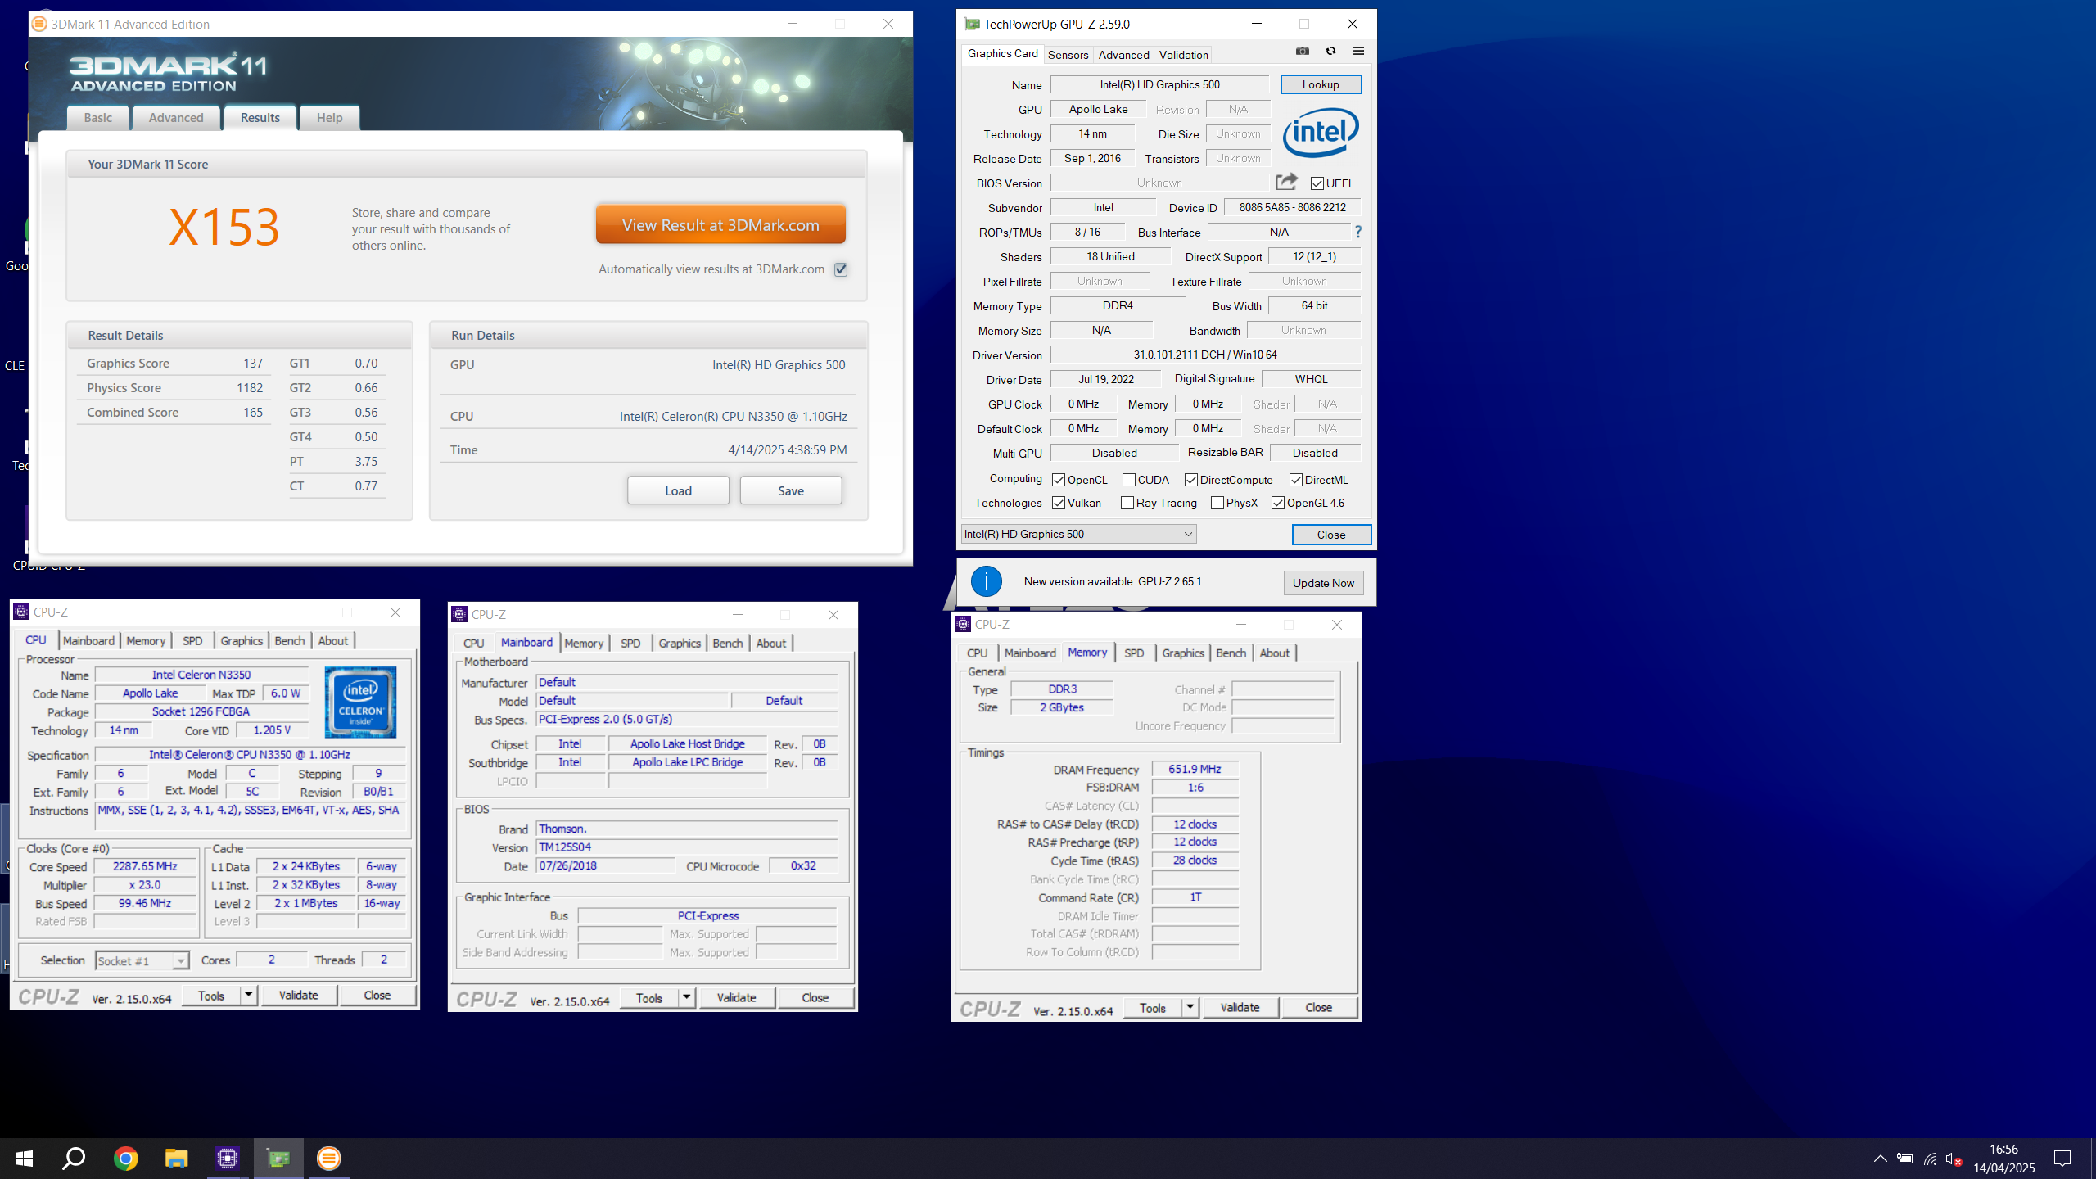Switch to the Basic tab in 3DMark 11
The image size is (2096, 1179).
[x=97, y=118]
